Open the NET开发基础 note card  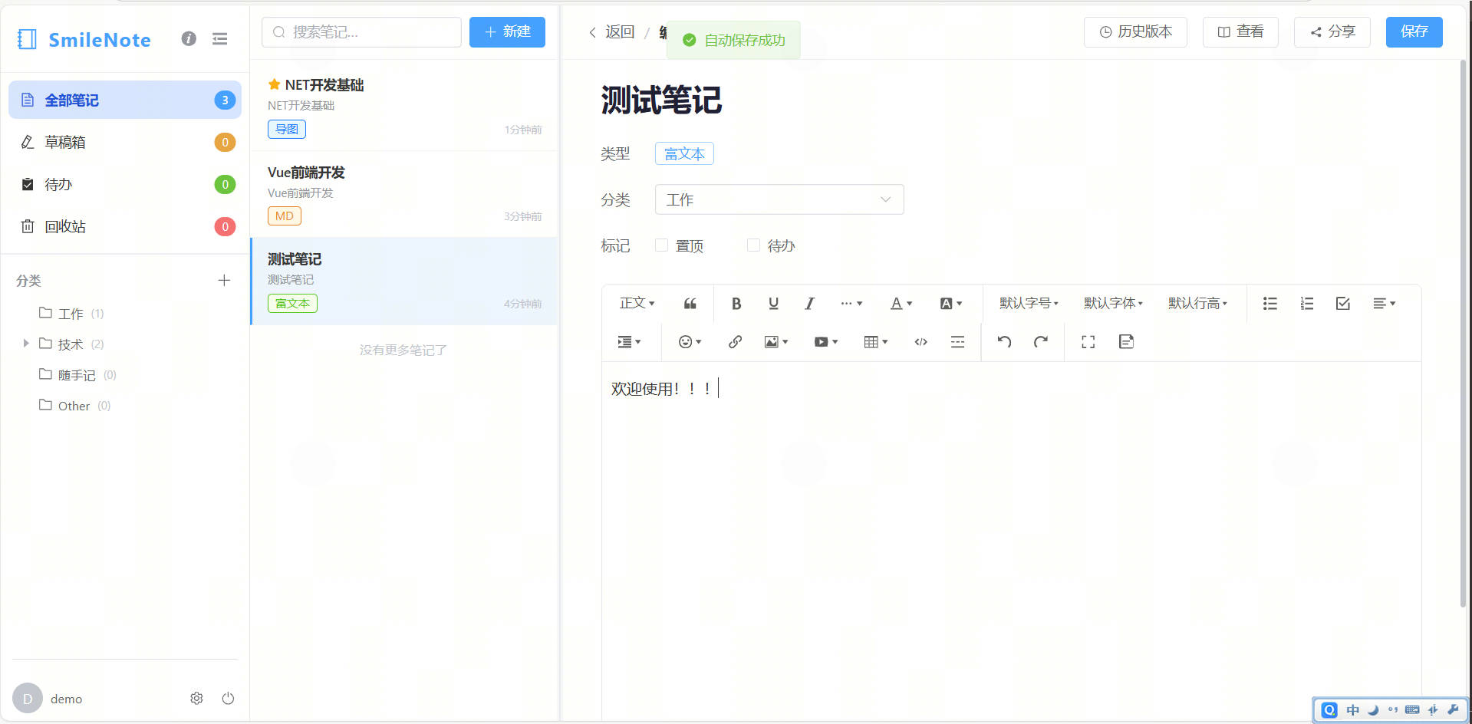point(404,107)
